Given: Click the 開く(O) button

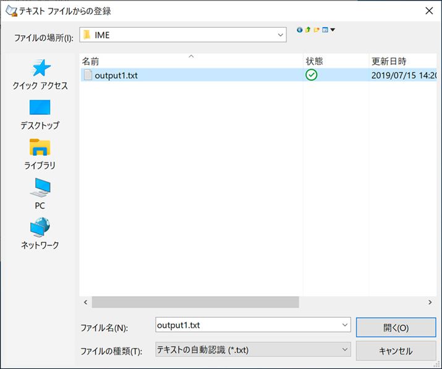Looking at the screenshot, I should tap(396, 328).
